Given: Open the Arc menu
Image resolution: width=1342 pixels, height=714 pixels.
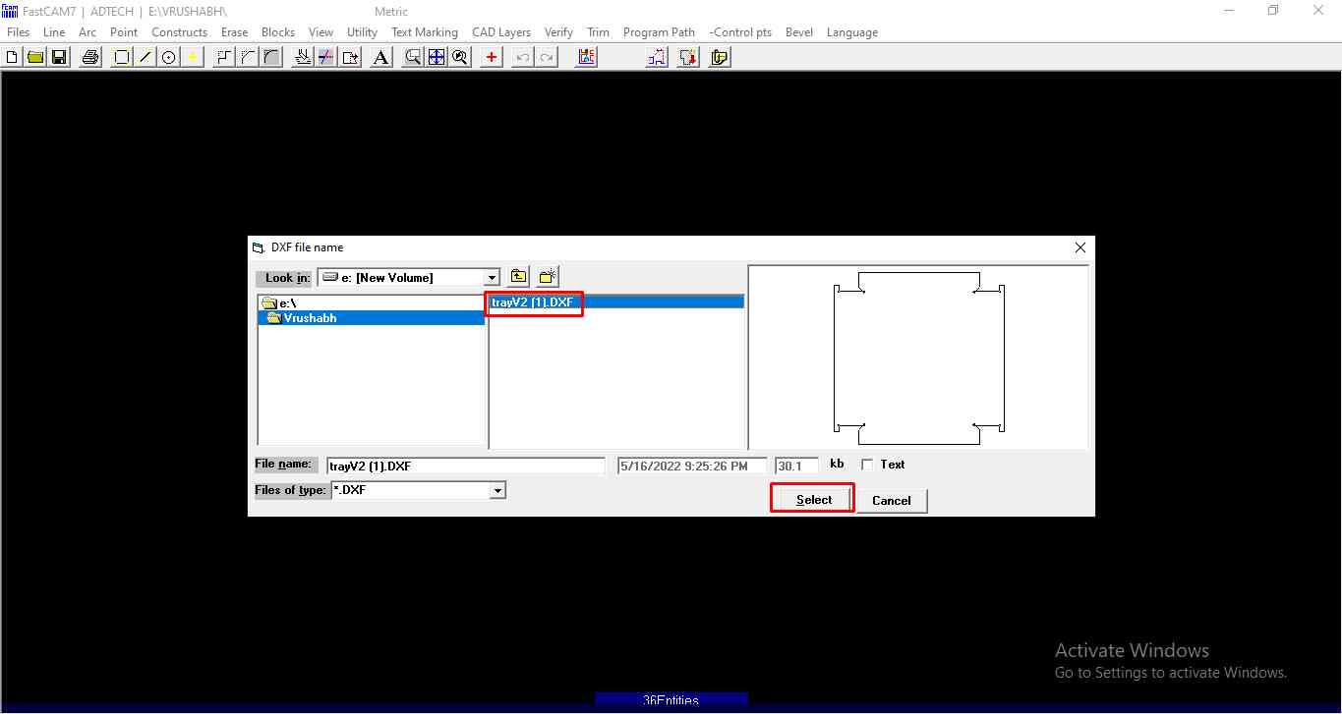Looking at the screenshot, I should click(88, 32).
